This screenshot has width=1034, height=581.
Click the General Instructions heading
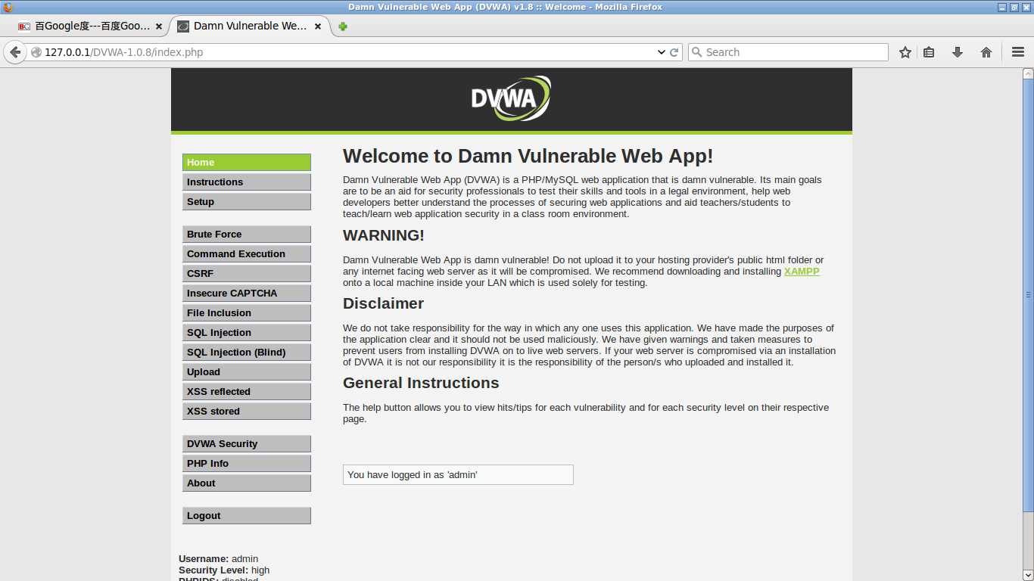click(421, 383)
